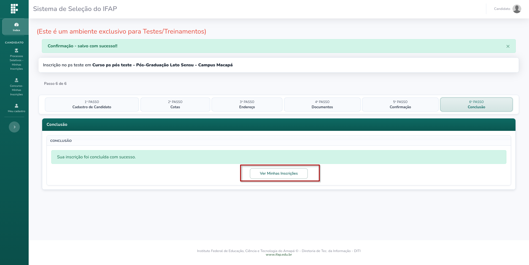Go to 4º Passo Documentos
This screenshot has width=529, height=265.
(322, 104)
